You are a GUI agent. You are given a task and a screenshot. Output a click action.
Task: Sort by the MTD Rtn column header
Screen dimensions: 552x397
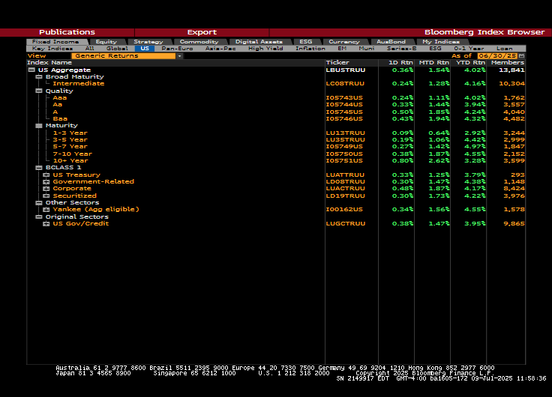pos(434,63)
